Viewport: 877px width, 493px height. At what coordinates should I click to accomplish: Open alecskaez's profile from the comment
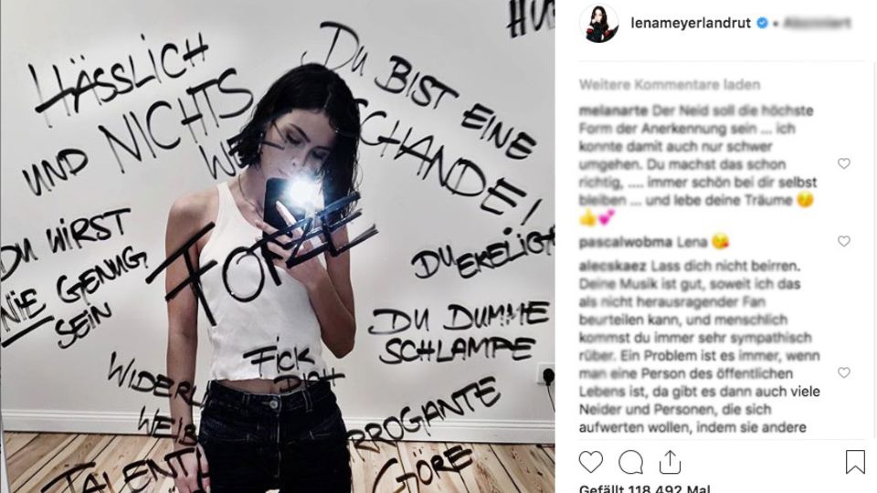(x=612, y=266)
